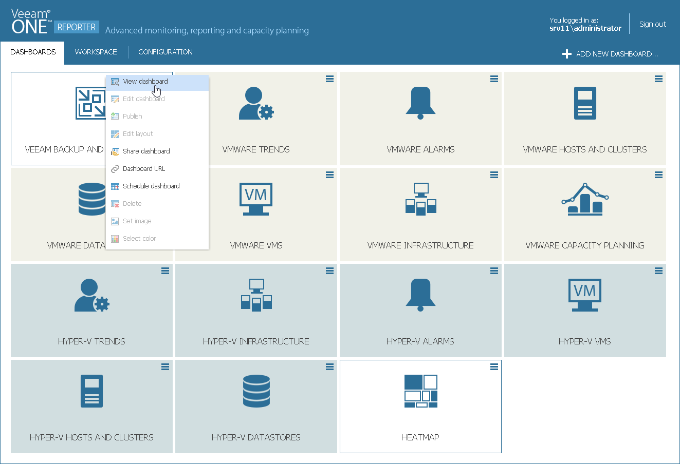
Task: Click the VMware Hosts and Clusters server icon
Action: point(585,103)
